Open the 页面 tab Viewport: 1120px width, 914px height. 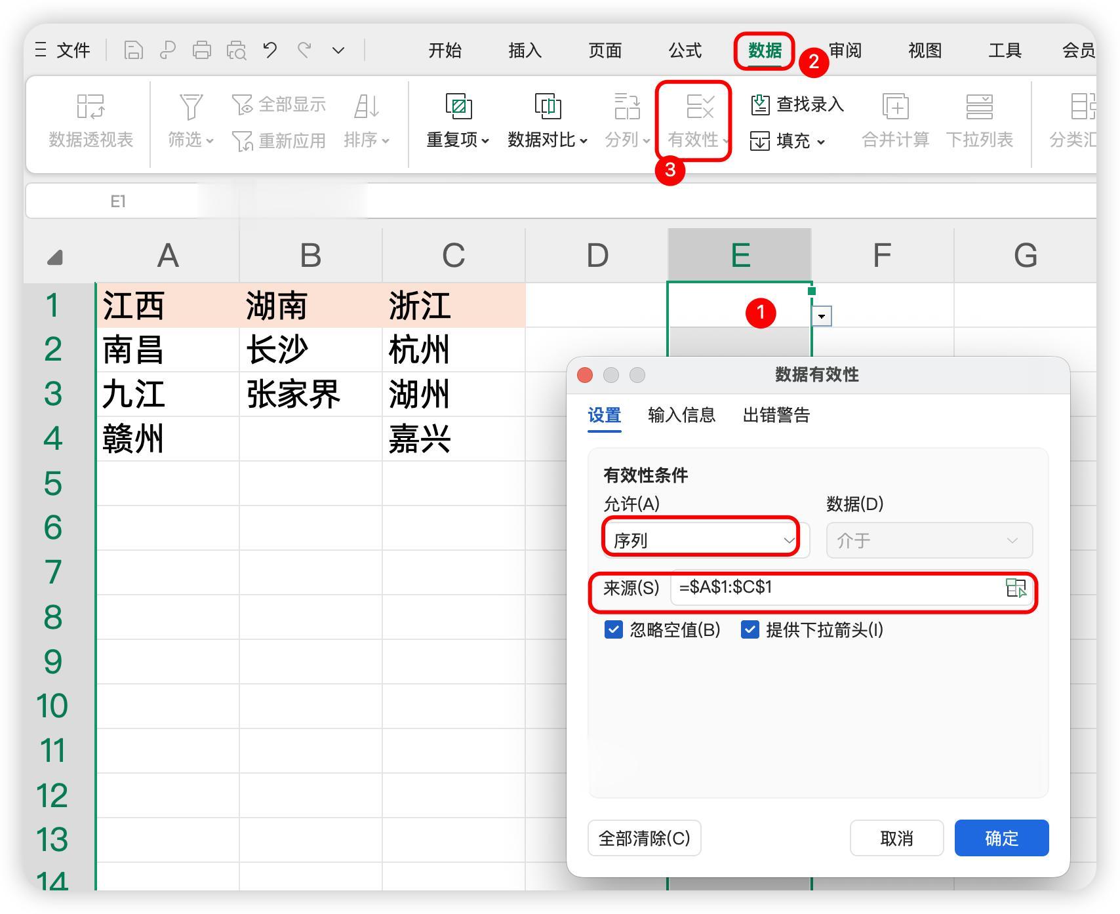tap(605, 50)
